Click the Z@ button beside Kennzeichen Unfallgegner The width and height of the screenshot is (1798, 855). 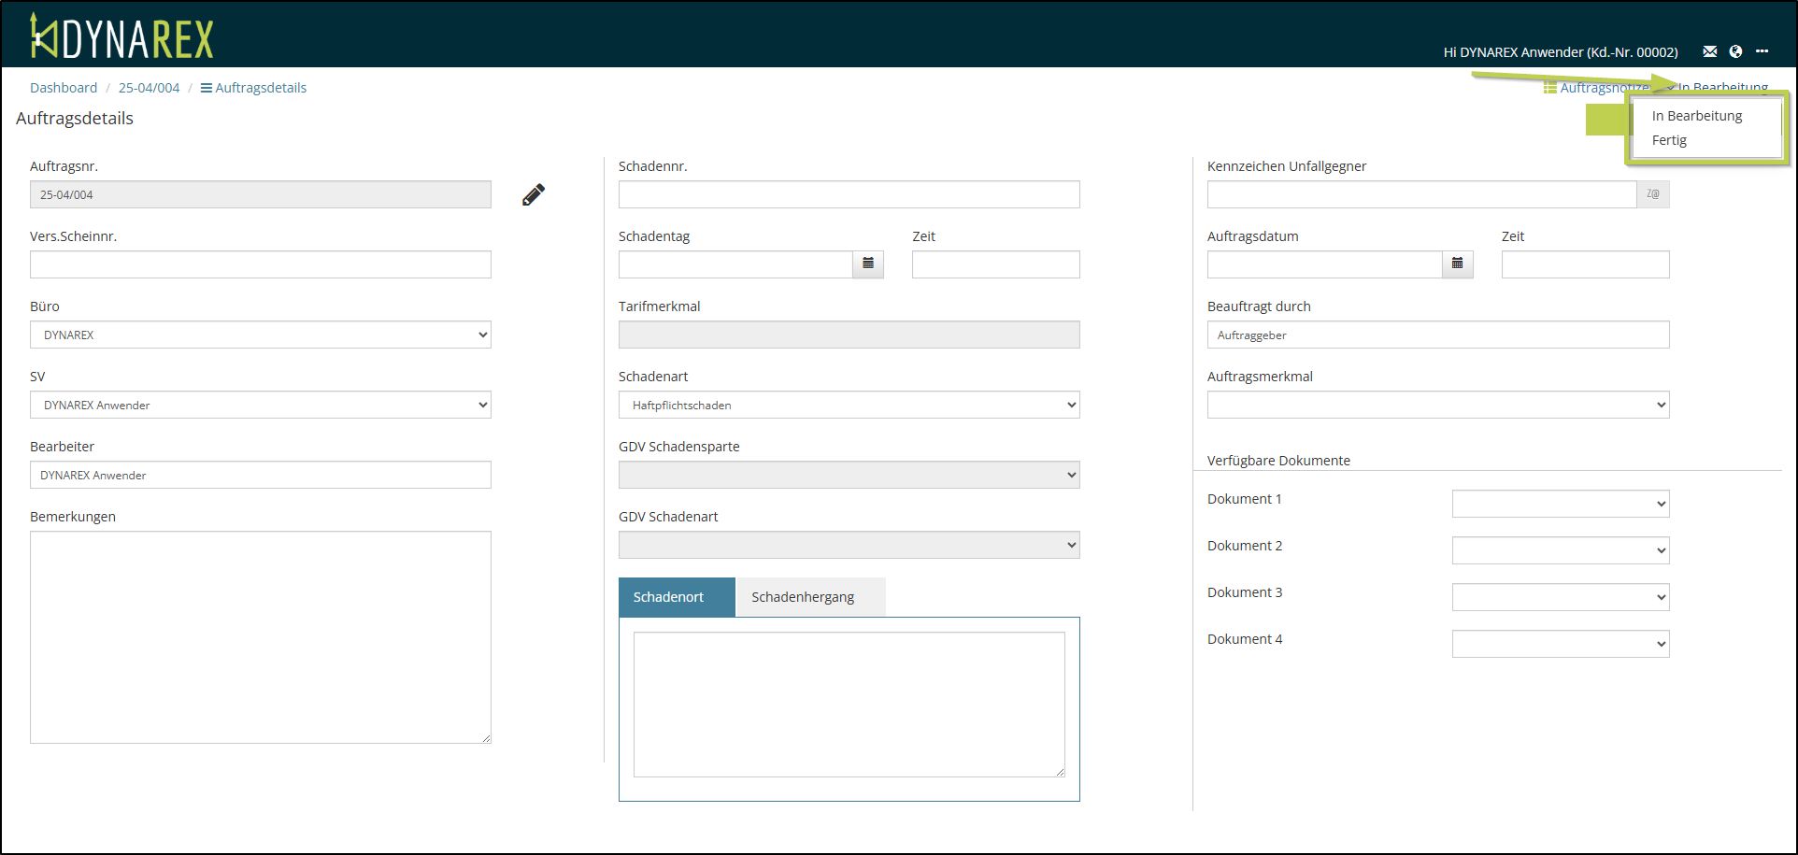coord(1652,194)
